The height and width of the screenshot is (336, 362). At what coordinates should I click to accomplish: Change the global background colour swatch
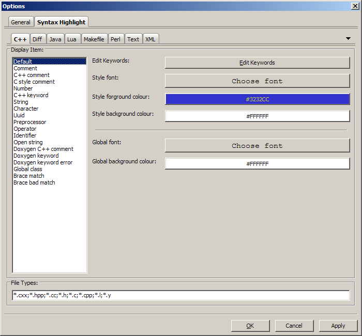pyautogui.click(x=257, y=164)
